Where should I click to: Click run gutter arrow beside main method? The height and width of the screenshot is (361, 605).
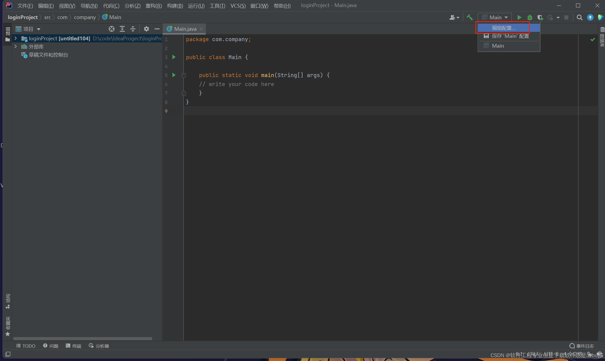[x=174, y=75]
